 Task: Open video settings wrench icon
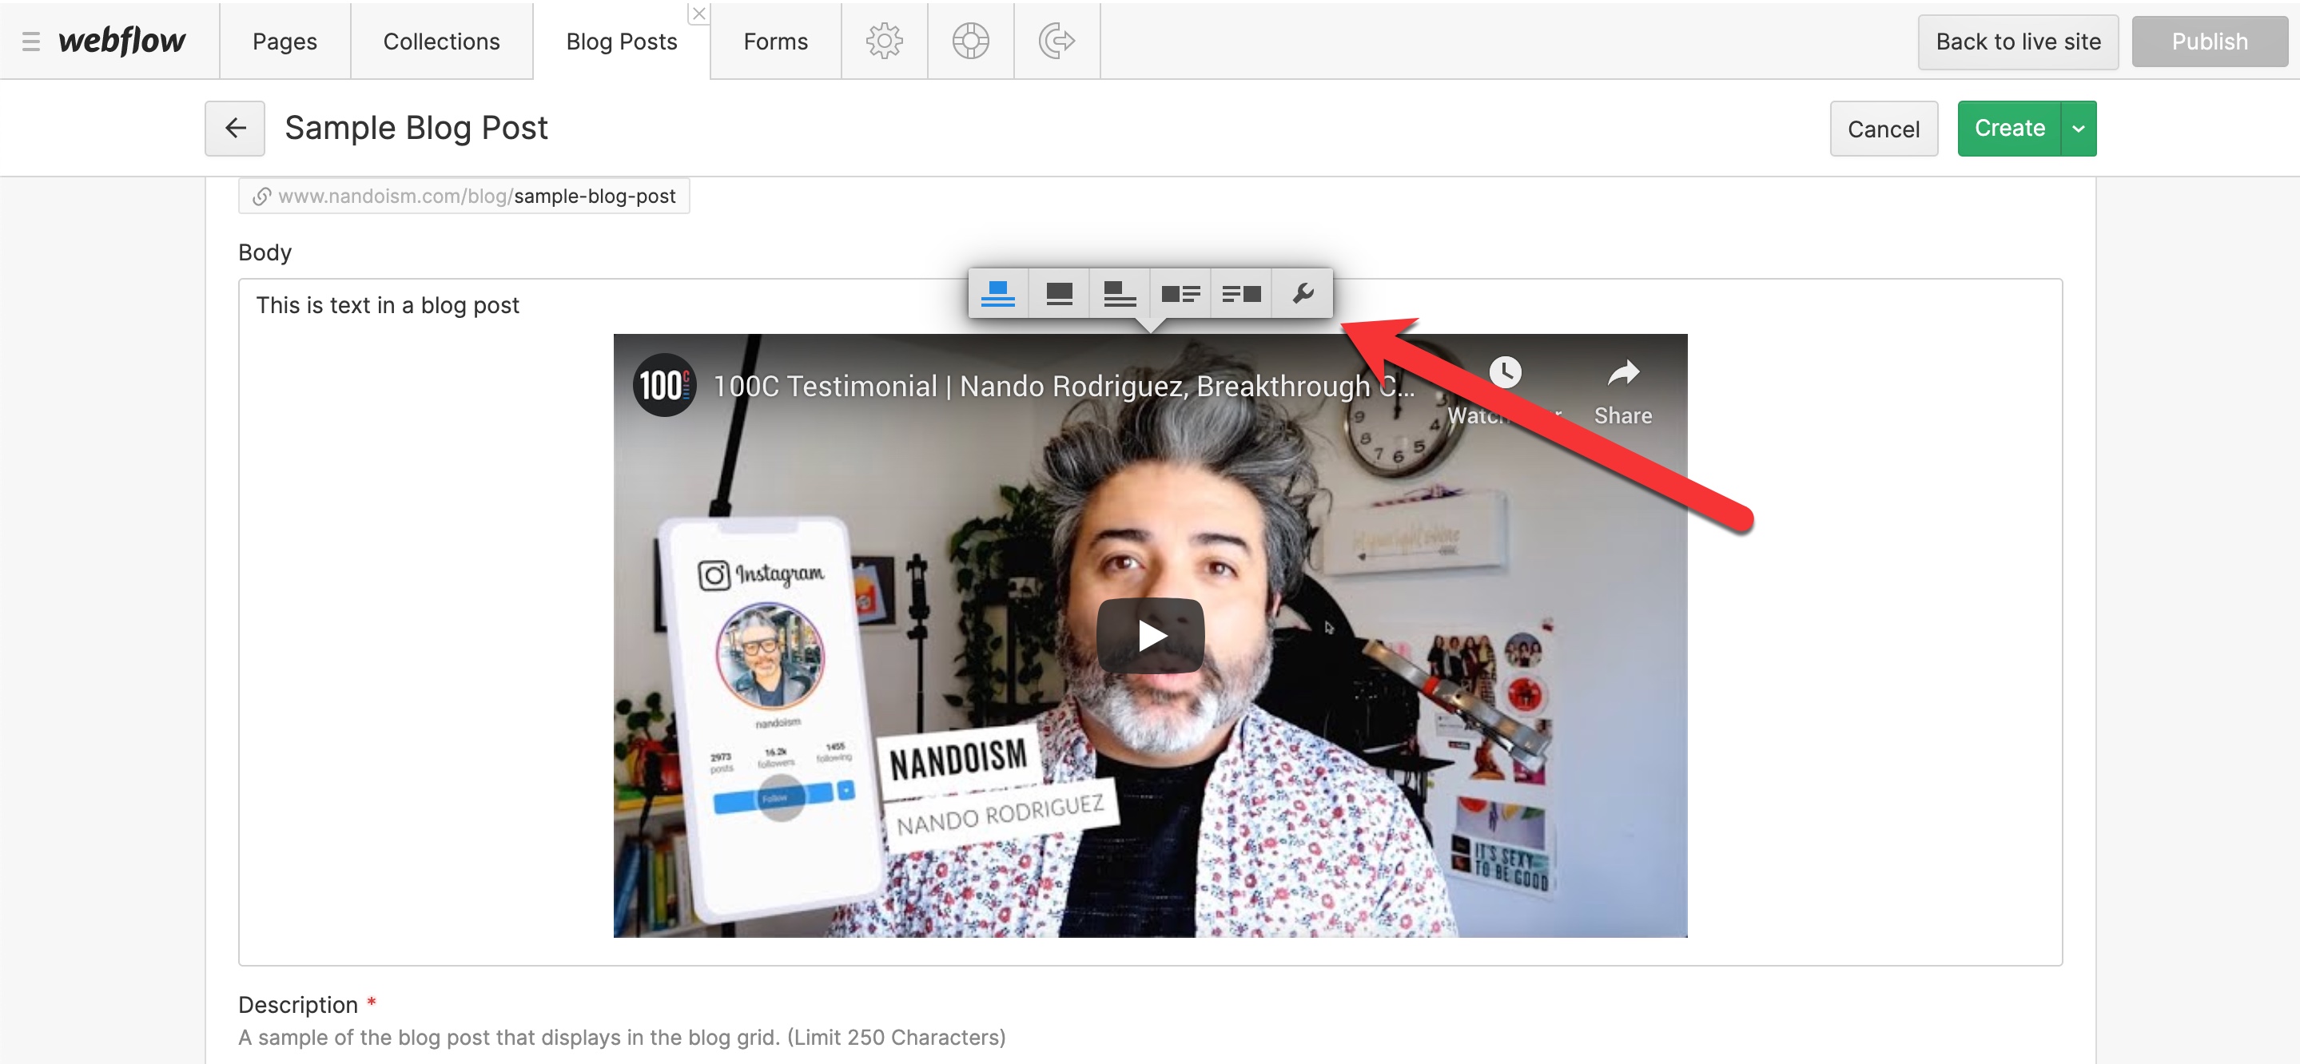click(1303, 293)
